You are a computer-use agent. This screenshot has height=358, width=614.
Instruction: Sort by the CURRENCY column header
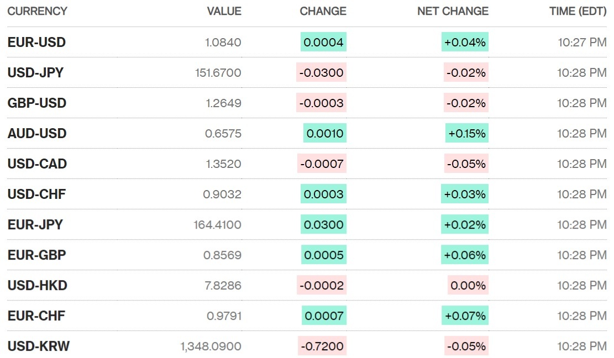[37, 11]
